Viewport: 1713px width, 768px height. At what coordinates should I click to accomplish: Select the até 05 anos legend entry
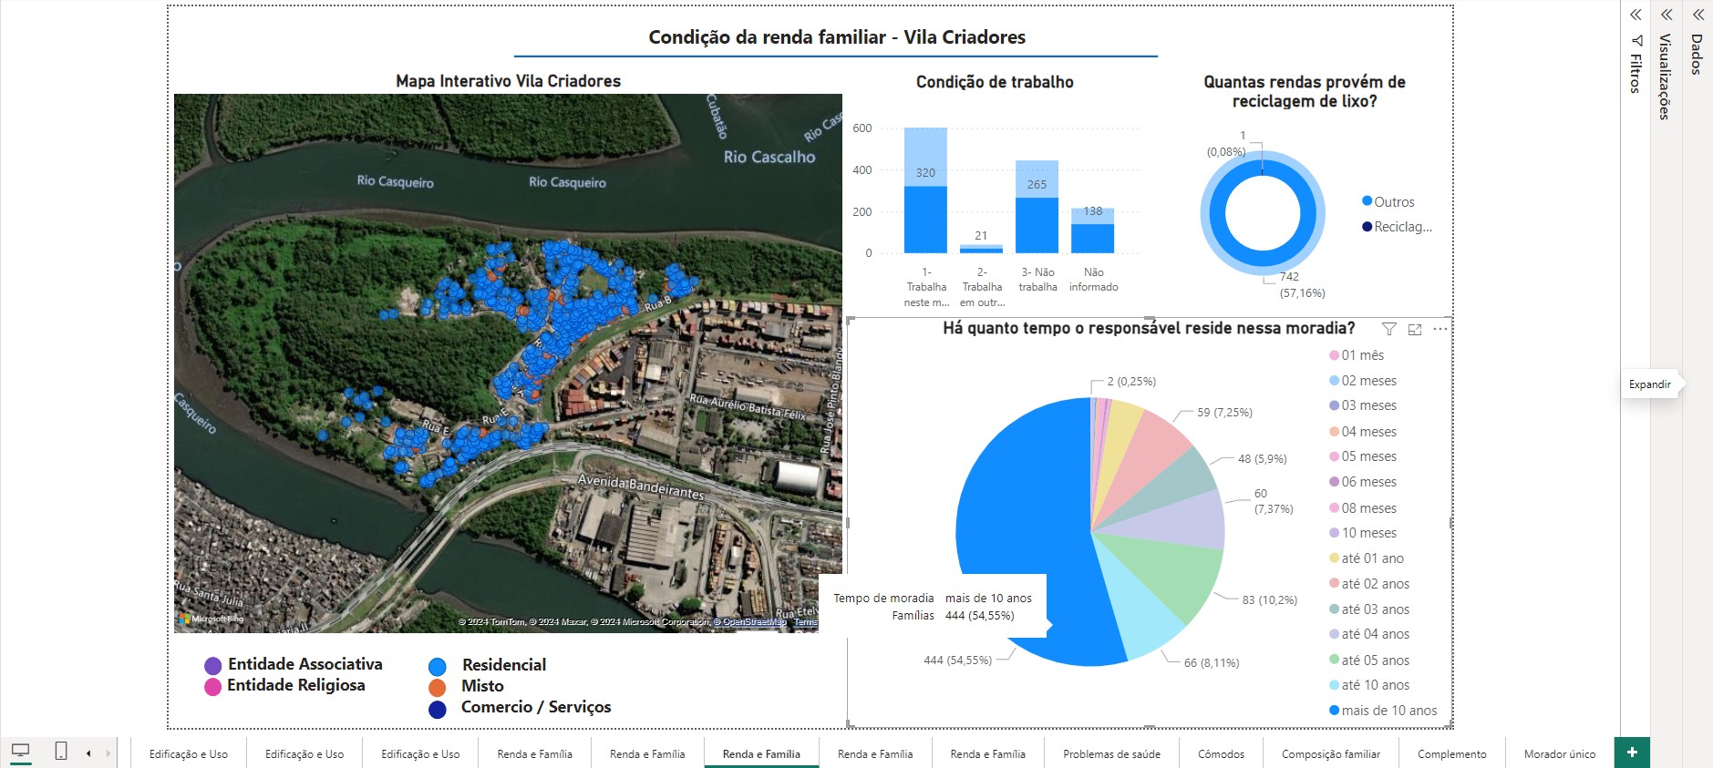click(x=1369, y=660)
